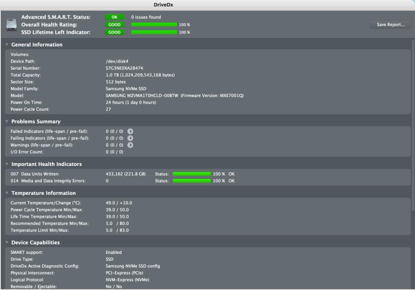Click the GOOD badge for Overall Health Rating
Screen dimensions: 415x290
pyautogui.click(x=114, y=25)
